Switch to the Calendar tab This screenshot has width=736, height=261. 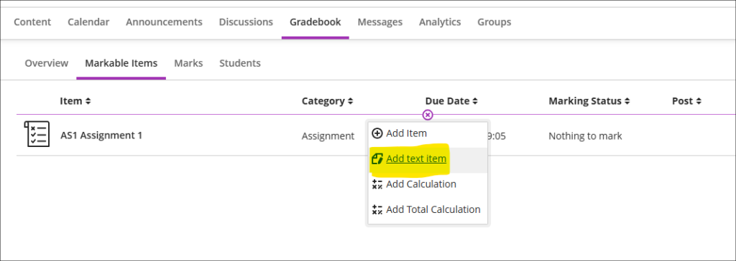pos(88,22)
